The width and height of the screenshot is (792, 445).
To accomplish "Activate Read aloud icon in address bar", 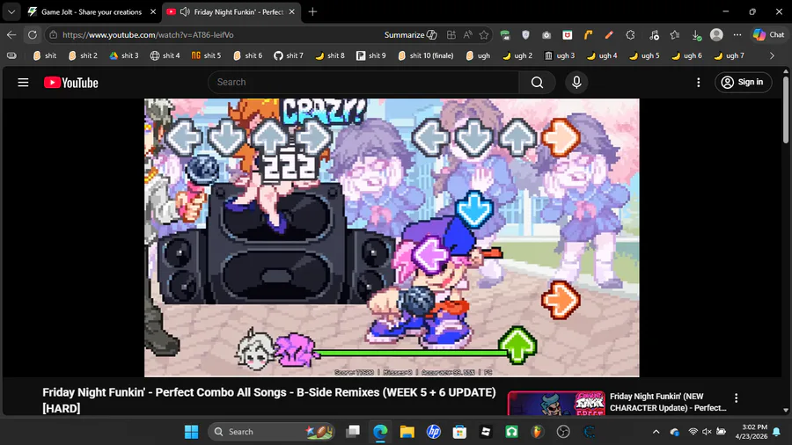I will click(468, 35).
